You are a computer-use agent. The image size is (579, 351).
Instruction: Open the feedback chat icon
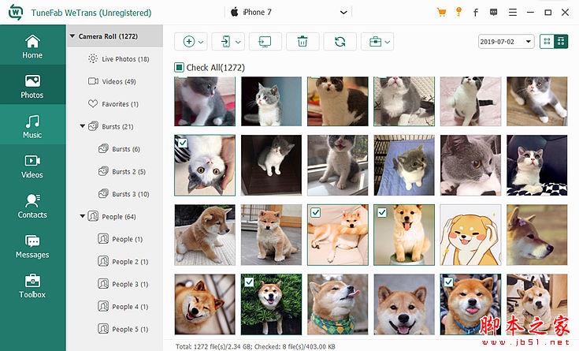(x=494, y=12)
